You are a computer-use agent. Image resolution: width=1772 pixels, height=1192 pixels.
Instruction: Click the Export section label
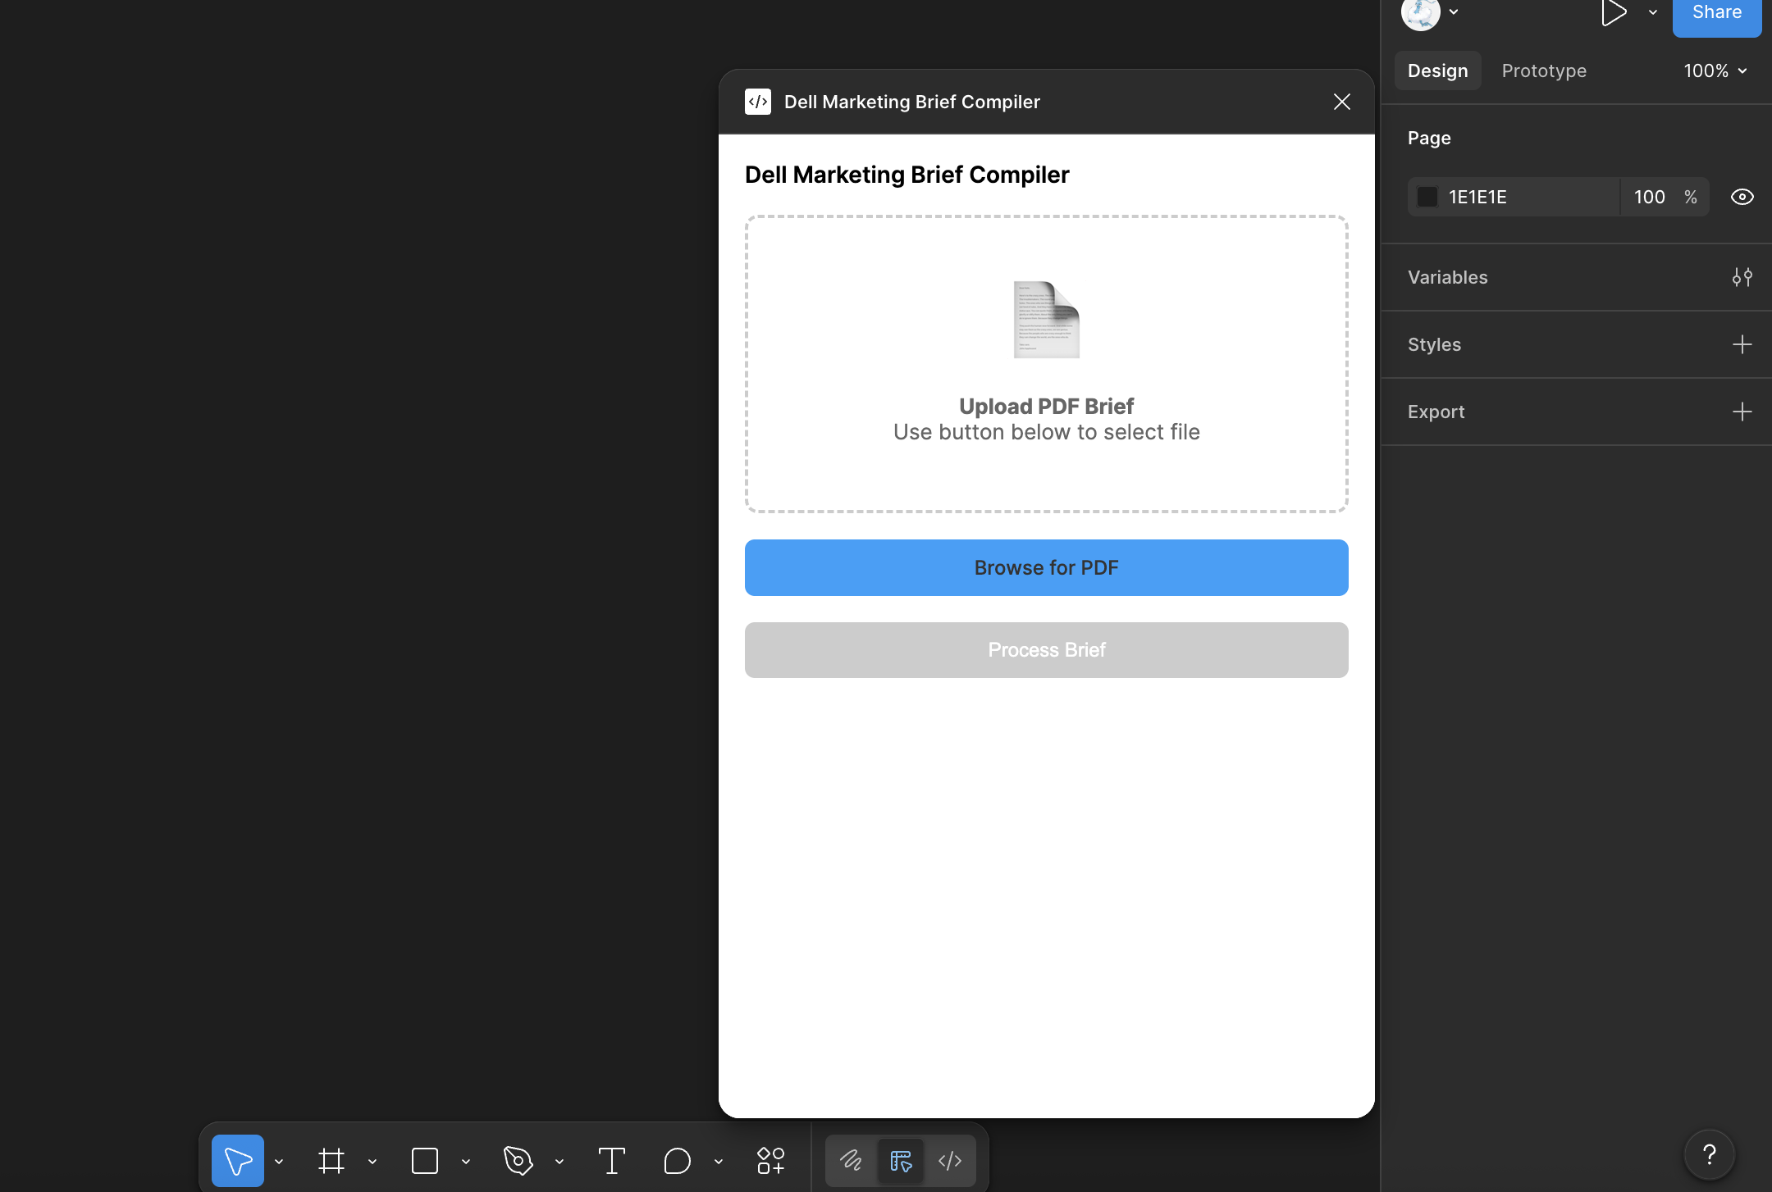coord(1436,412)
